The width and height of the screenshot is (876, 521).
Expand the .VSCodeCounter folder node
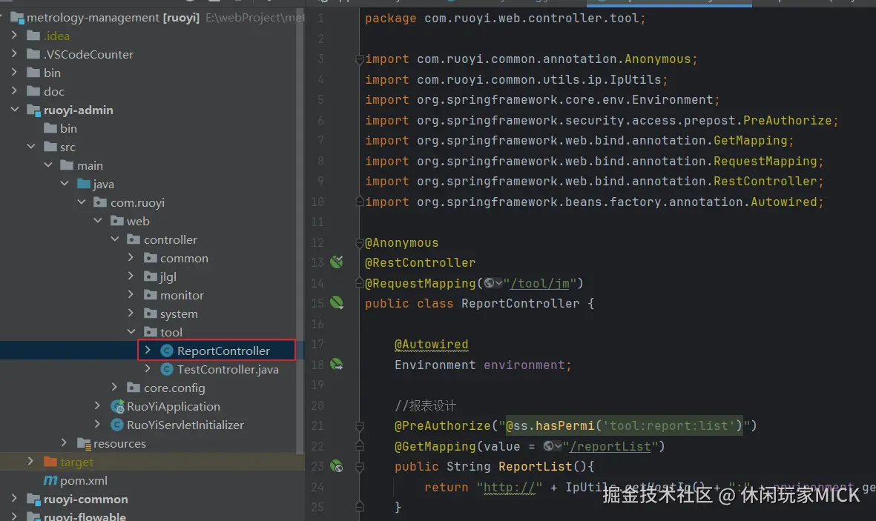coord(14,53)
